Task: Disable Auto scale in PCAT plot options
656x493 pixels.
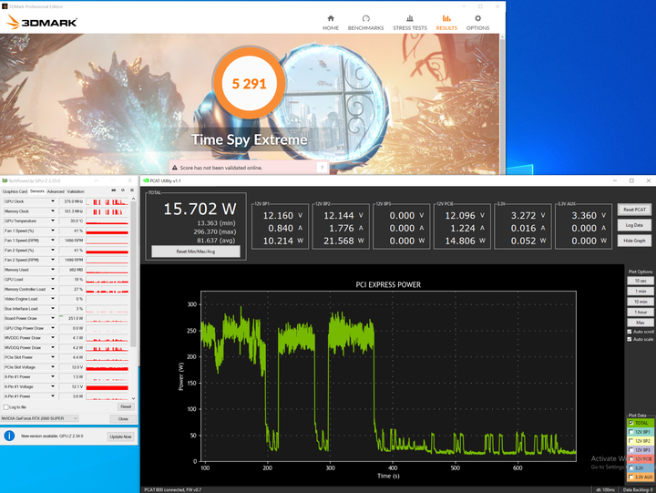Action: point(630,339)
